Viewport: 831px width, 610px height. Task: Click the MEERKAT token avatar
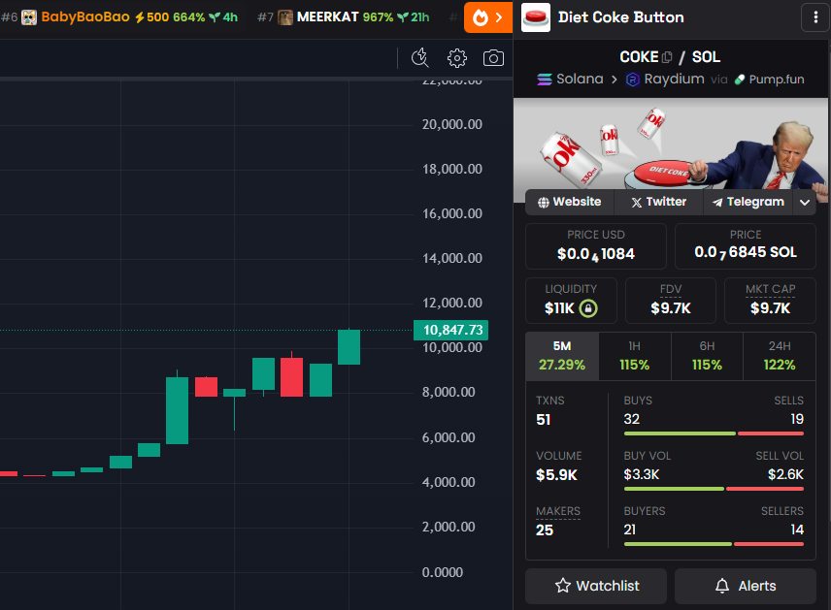(285, 17)
